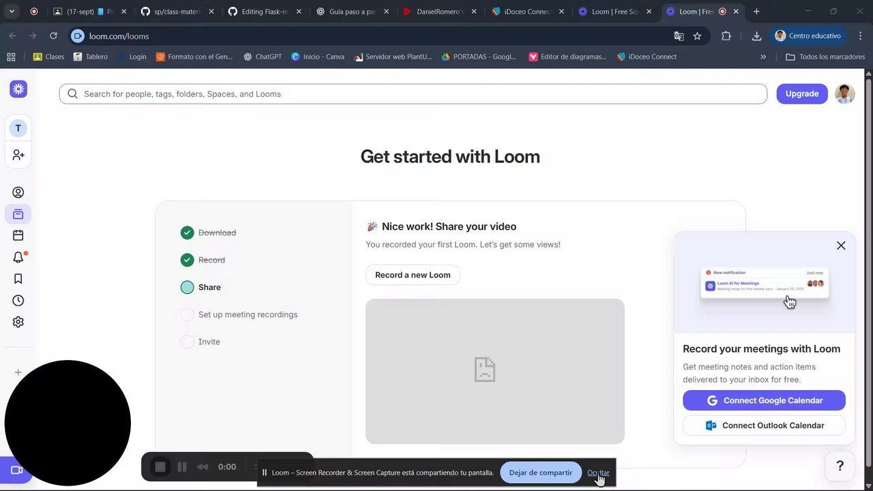
Task: Open the Tablero bookmark
Action: coord(91,57)
